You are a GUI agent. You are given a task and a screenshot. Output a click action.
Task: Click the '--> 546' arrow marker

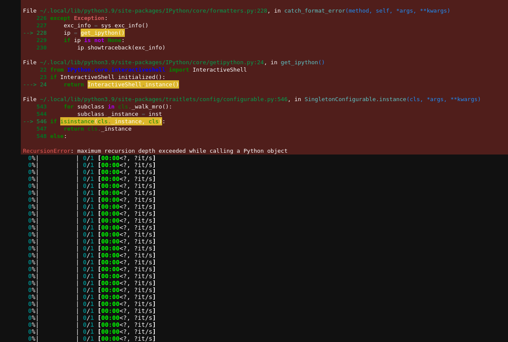point(35,122)
